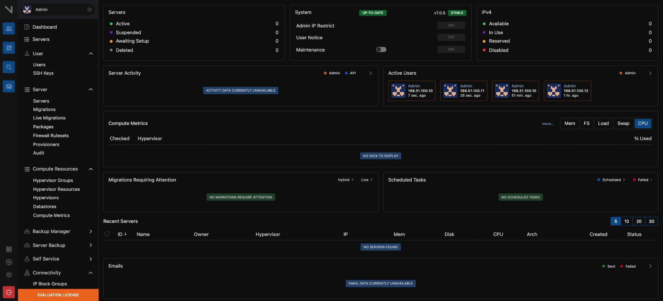Toggle the Maintenance switch
The height and width of the screenshot is (301, 663).
381,49
